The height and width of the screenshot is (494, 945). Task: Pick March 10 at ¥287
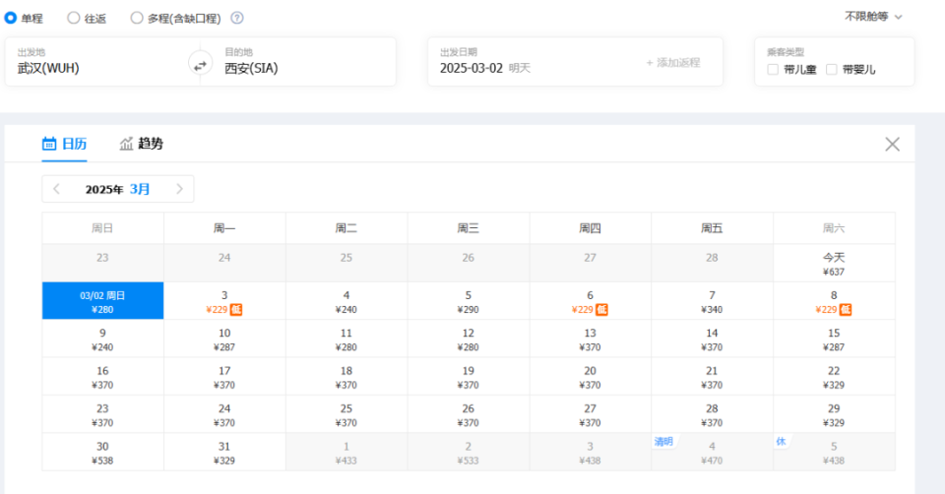pos(224,339)
